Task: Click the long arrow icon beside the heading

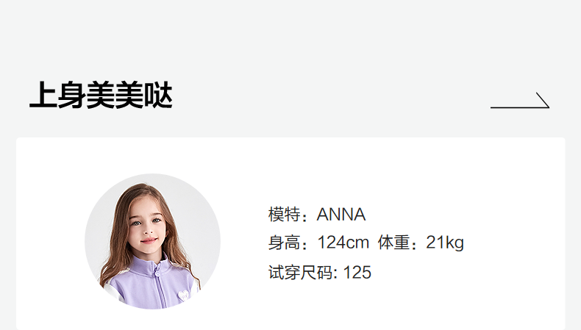Action: [520, 101]
